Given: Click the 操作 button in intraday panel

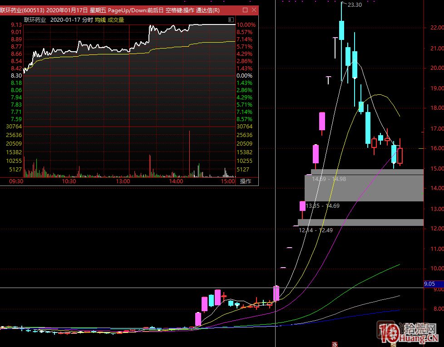Looking at the screenshot, I should pos(246,181).
